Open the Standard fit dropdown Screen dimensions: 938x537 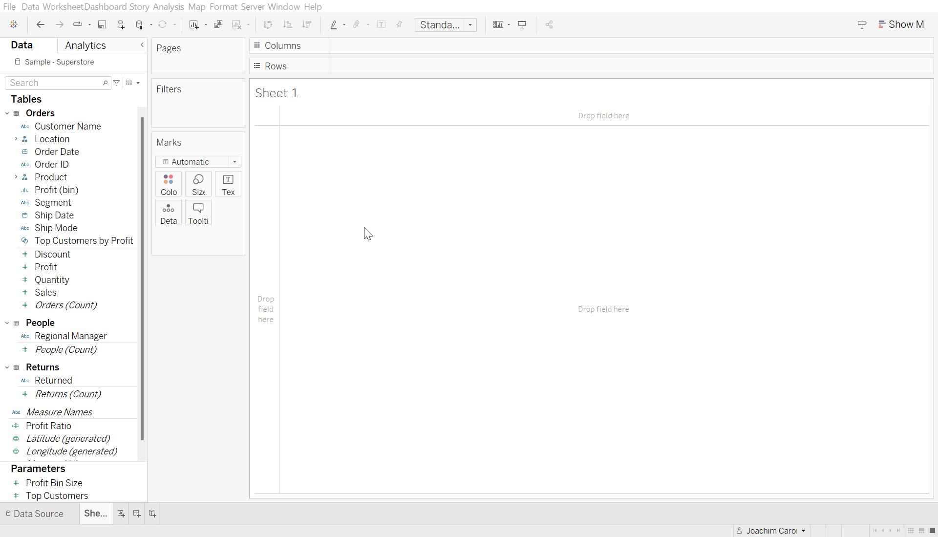[446, 24]
